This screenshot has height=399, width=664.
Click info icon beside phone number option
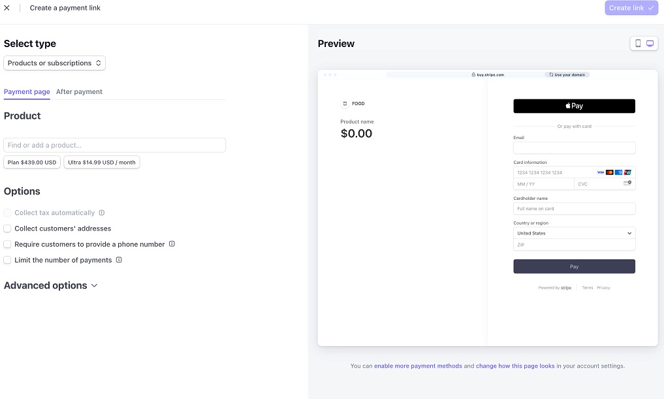coord(172,244)
